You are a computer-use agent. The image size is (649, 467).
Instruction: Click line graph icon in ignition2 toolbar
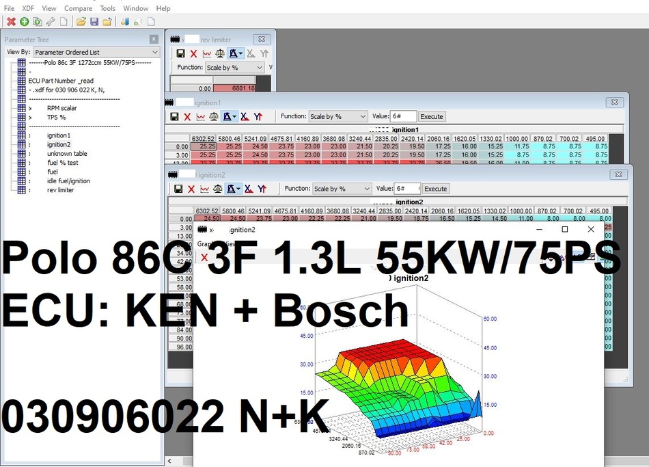point(204,189)
